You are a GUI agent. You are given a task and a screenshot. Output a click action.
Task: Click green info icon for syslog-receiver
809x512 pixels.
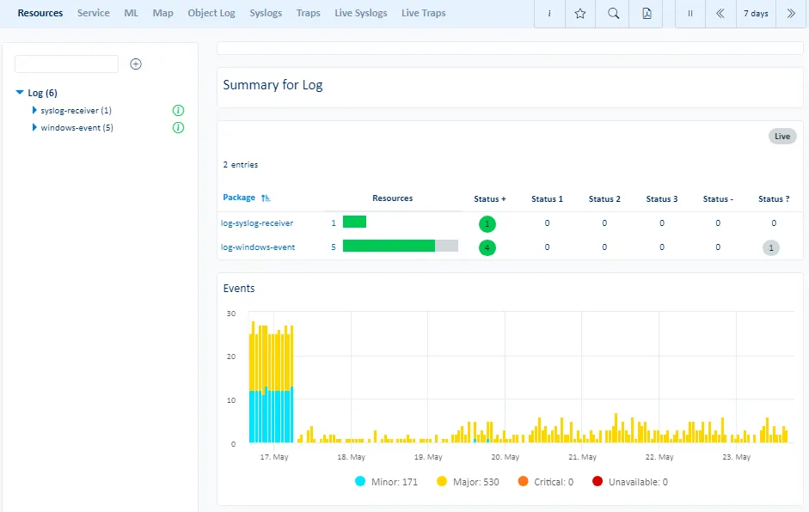click(179, 111)
